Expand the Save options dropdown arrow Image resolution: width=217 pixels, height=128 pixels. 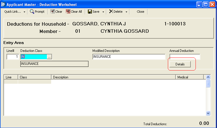coord(103,12)
